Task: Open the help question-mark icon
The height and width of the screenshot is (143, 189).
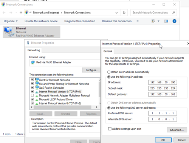Action: coord(174,21)
